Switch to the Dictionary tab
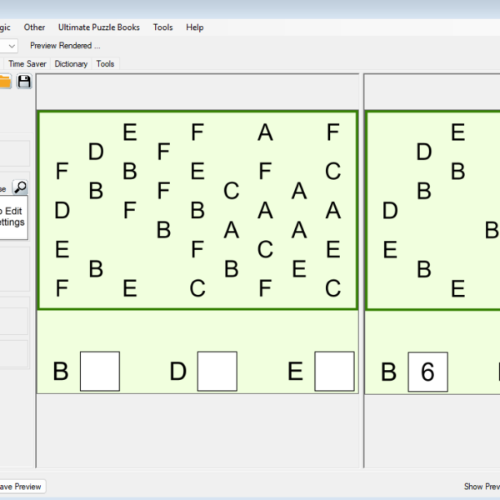 click(71, 63)
